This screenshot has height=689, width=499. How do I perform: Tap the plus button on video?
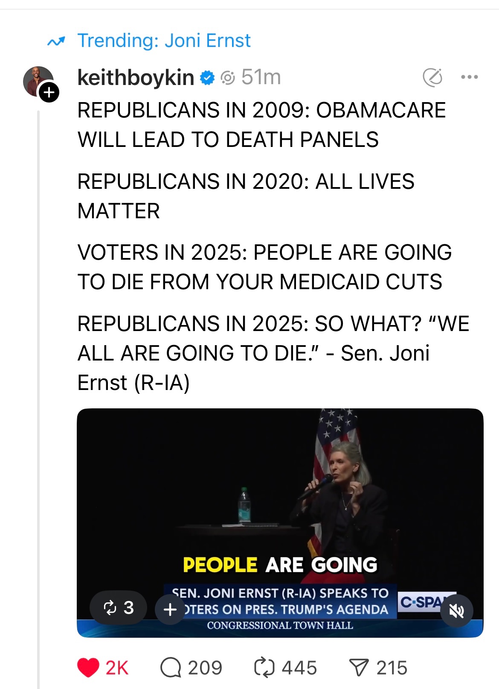click(x=170, y=610)
